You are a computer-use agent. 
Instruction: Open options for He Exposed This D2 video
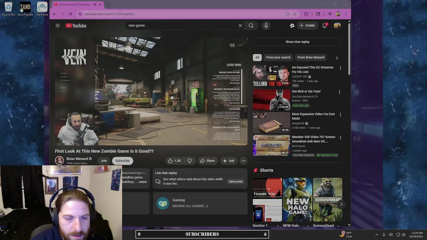click(x=340, y=68)
